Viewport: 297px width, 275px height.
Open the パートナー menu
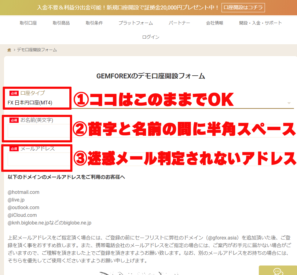179,23
